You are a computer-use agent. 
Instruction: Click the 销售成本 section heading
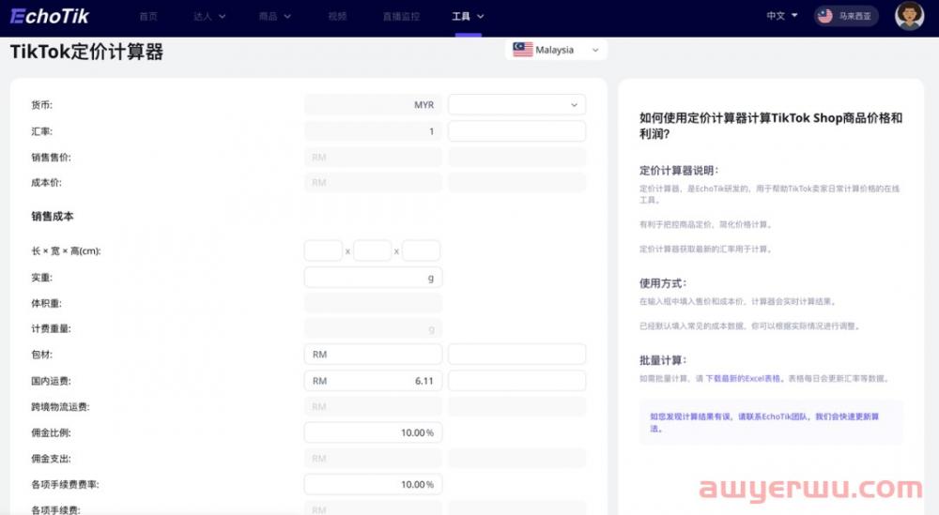point(52,217)
